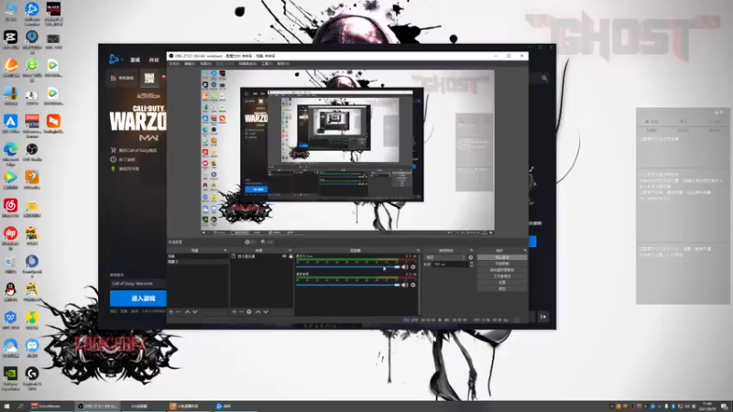Image resolution: width=733 pixels, height=412 pixels.
Task: Click the Battle.net search magnifier icon
Action: pyautogui.click(x=544, y=78)
